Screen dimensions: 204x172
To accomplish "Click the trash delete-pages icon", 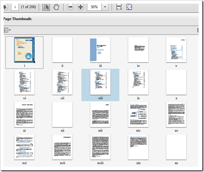I will tap(198, 30).
